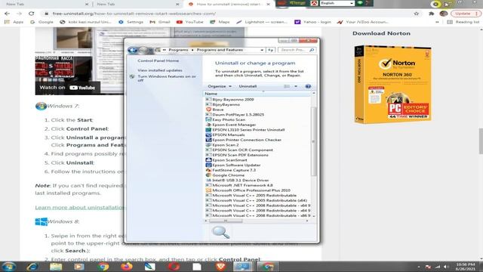Open Chrome's extensions puzzle icon
The width and height of the screenshot is (483, 272).
431,14
